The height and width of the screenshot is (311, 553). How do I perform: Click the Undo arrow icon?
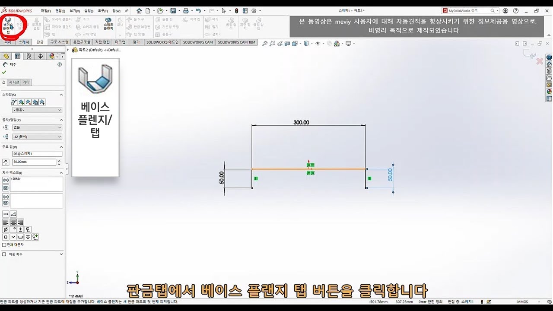click(198, 11)
